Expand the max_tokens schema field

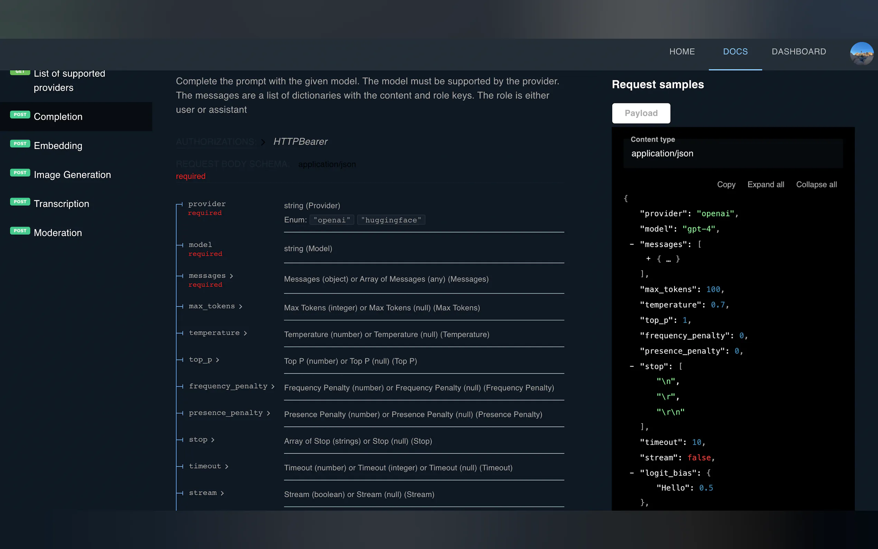240,307
